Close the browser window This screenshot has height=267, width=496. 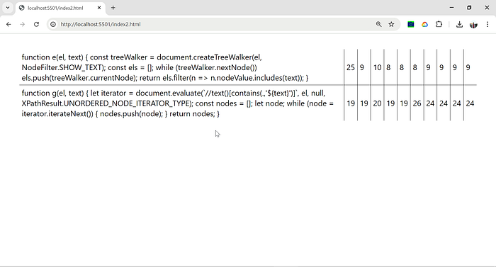pos(487,8)
